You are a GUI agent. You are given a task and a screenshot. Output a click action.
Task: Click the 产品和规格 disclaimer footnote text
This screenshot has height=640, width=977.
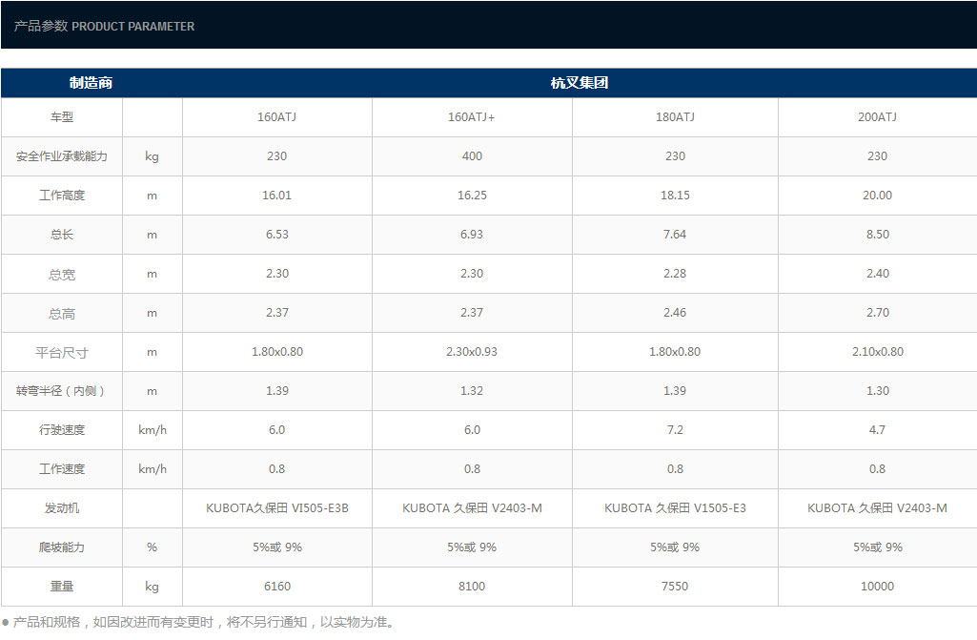pyautogui.click(x=203, y=623)
